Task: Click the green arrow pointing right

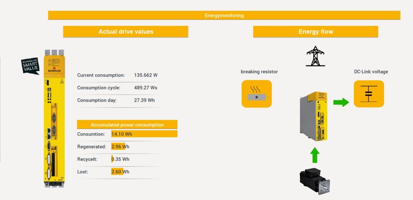Action: [341, 102]
